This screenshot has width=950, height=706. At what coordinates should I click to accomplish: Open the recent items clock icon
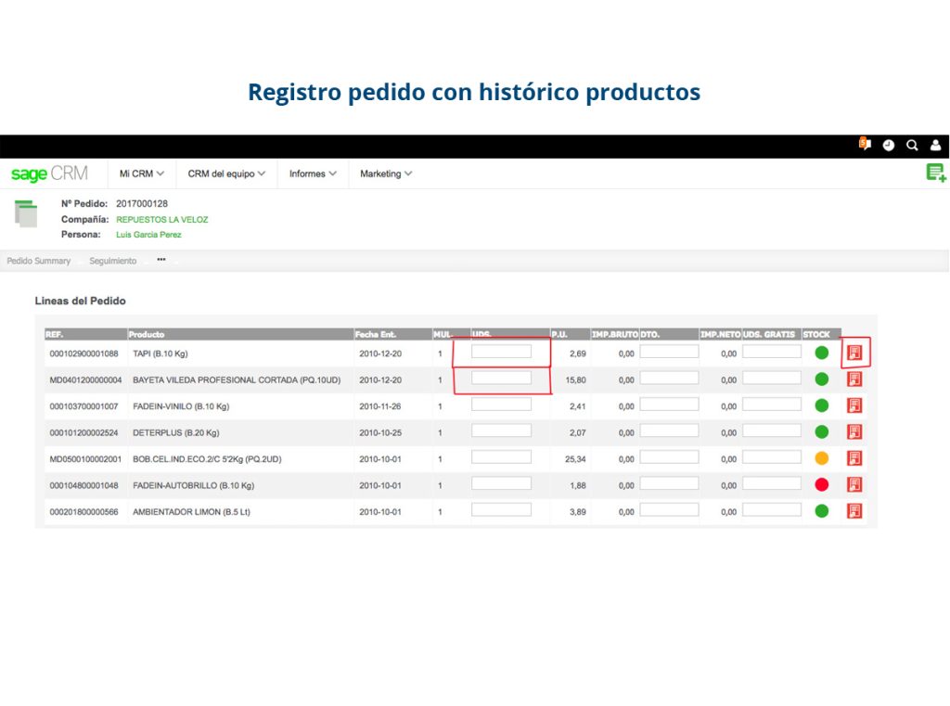[x=889, y=145]
